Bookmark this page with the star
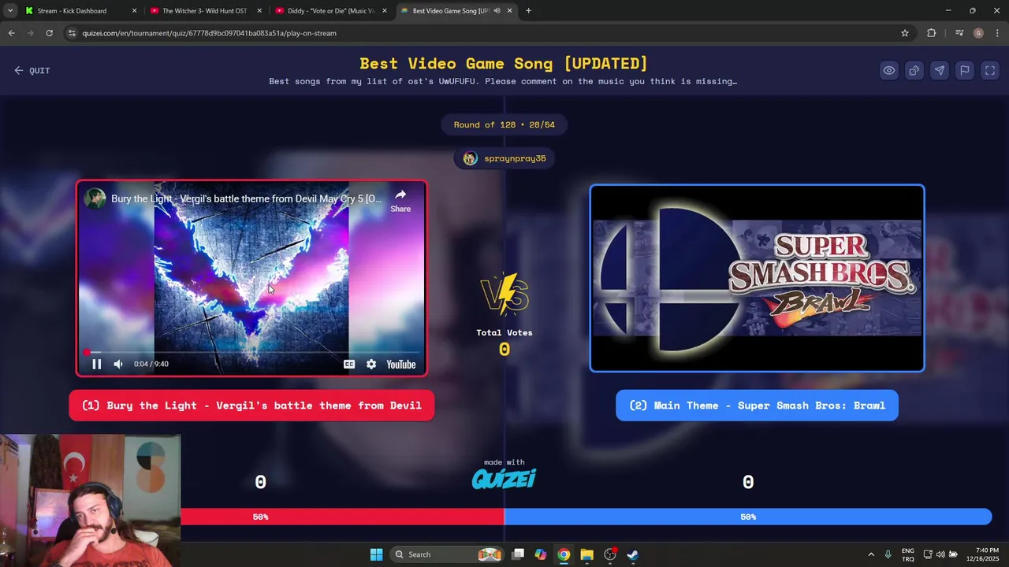Image resolution: width=1009 pixels, height=567 pixels. click(905, 33)
